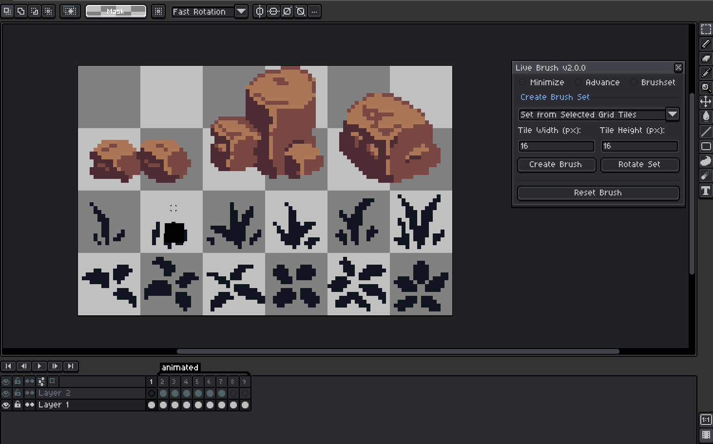Activate the Move tool with cross arrows
Image resolution: width=713 pixels, height=444 pixels.
click(x=706, y=102)
